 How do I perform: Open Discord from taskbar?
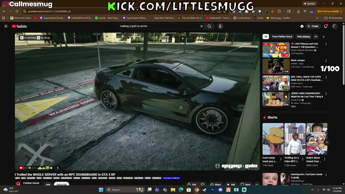[x=220, y=190]
